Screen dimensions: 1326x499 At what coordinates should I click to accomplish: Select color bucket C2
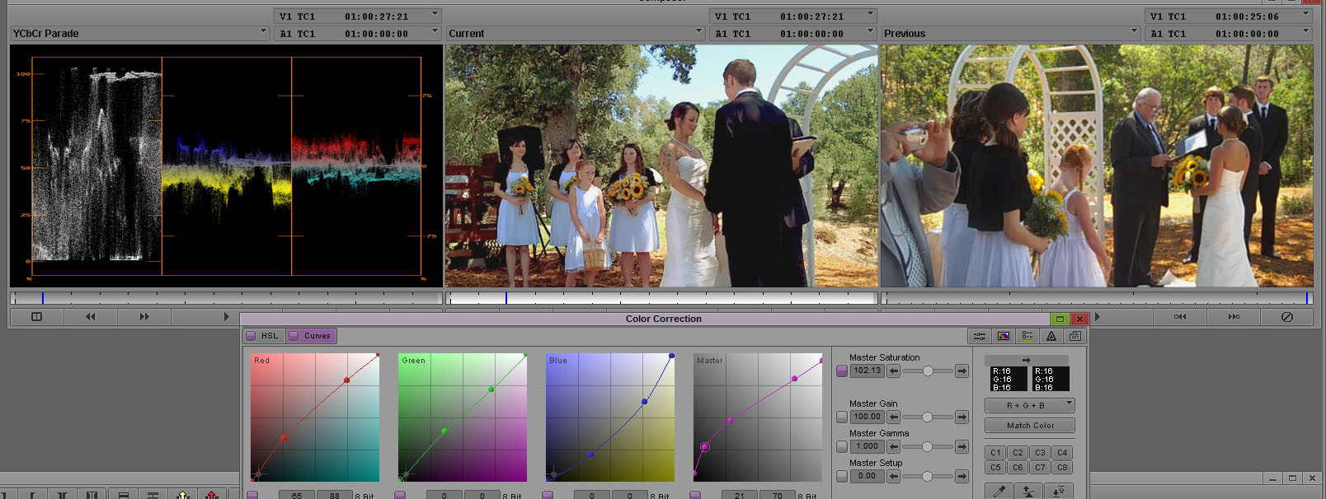point(1018,453)
